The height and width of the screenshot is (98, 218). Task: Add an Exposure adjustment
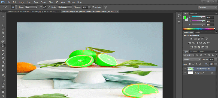[x=203, y=39]
